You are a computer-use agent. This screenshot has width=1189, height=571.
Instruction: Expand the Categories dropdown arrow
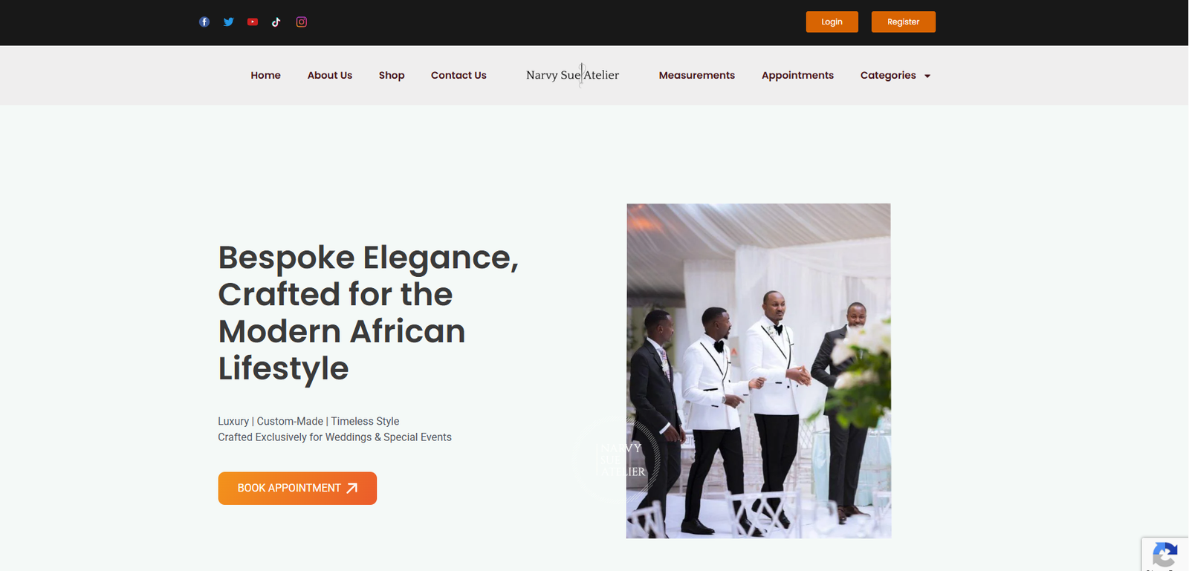(927, 76)
